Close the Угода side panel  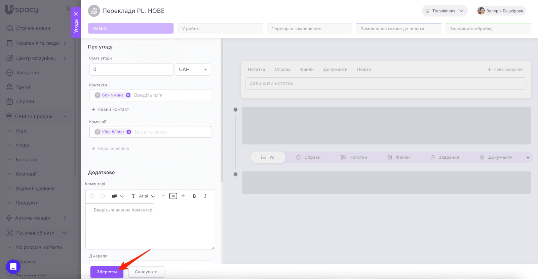(76, 14)
